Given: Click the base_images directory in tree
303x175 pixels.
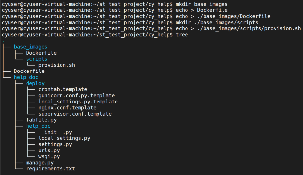Looking at the screenshot, I should coord(30,47).
